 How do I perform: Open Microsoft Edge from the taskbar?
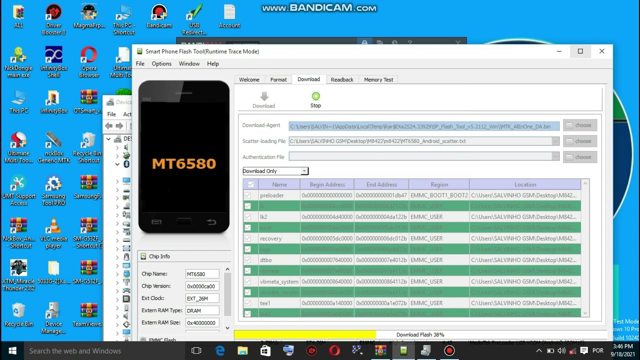pyautogui.click(x=220, y=350)
